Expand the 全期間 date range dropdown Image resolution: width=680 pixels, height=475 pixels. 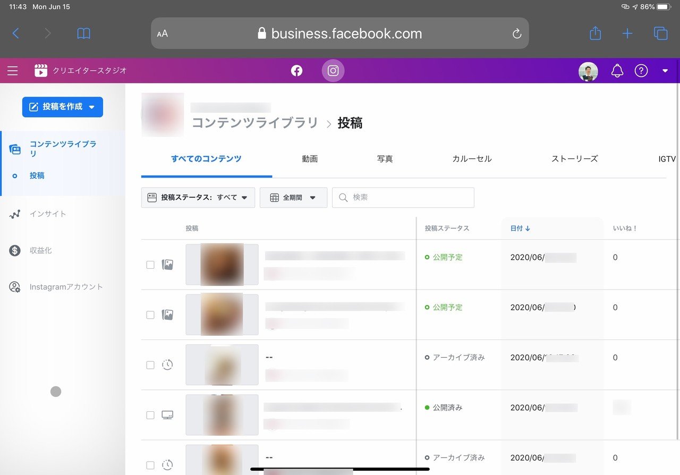click(293, 197)
